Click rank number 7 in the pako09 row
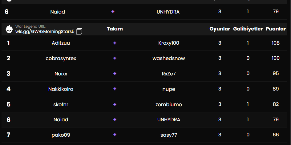 [8, 135]
